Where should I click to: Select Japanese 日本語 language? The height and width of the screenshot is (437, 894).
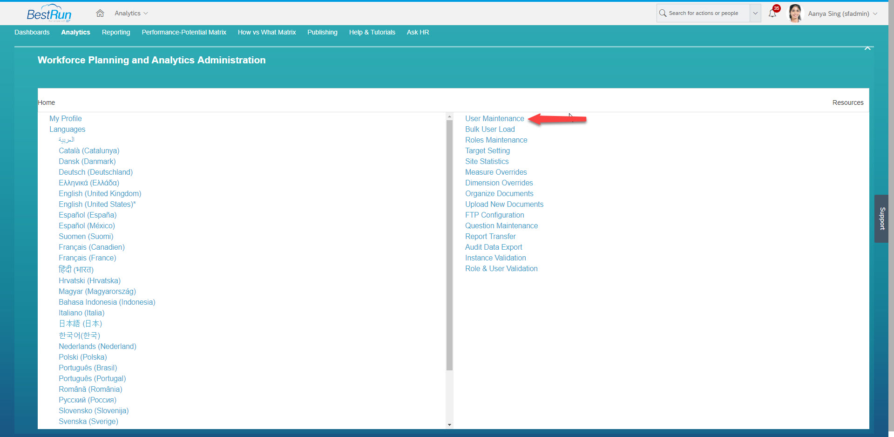coord(80,323)
